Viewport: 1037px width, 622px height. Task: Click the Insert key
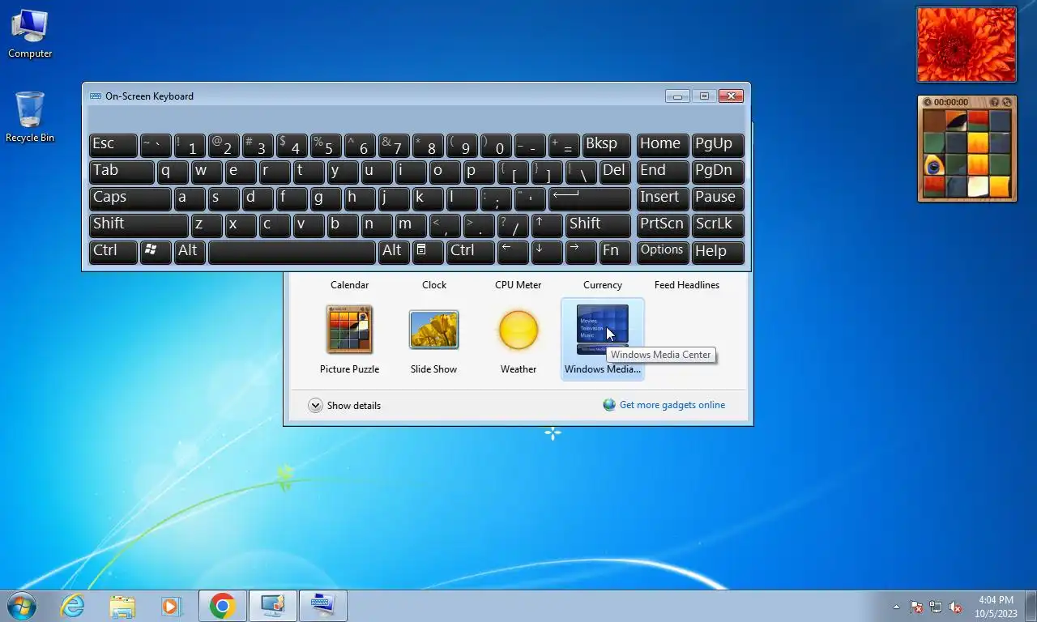663,198
